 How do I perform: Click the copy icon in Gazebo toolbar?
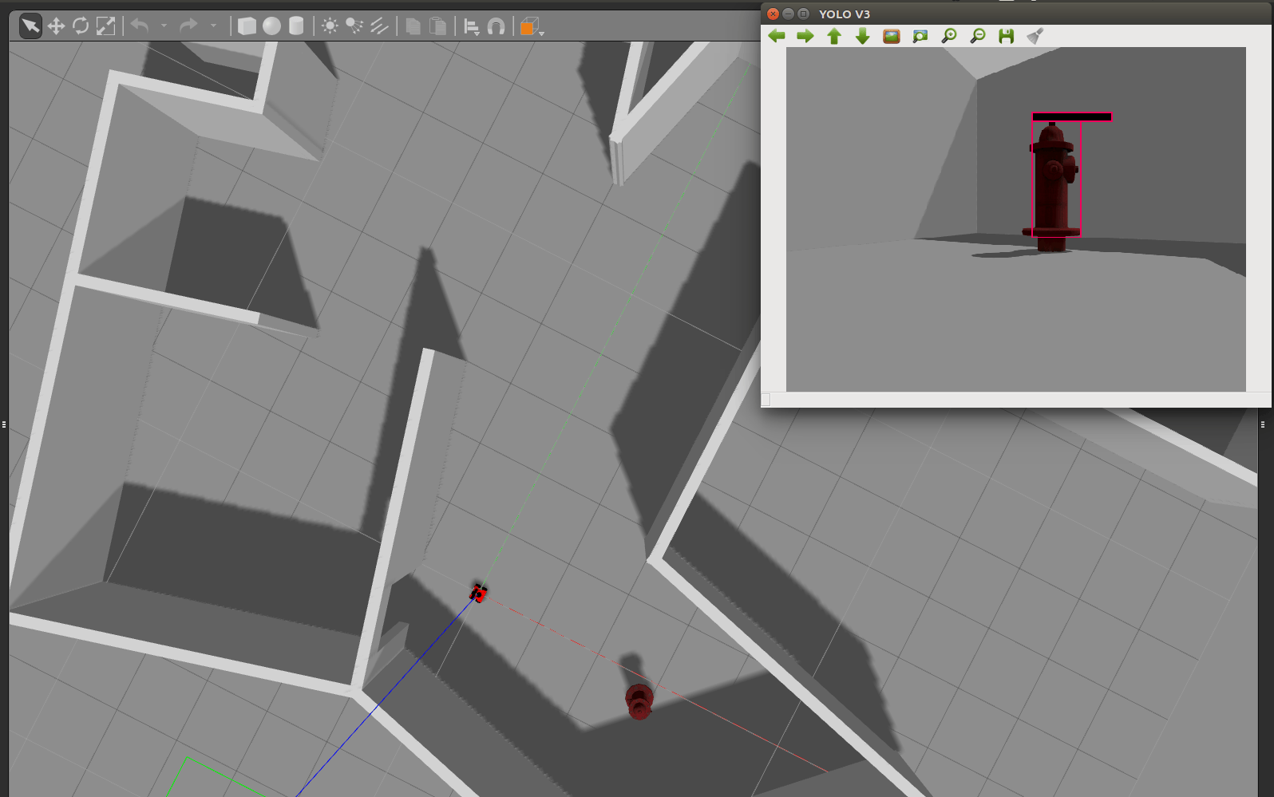[x=413, y=26]
